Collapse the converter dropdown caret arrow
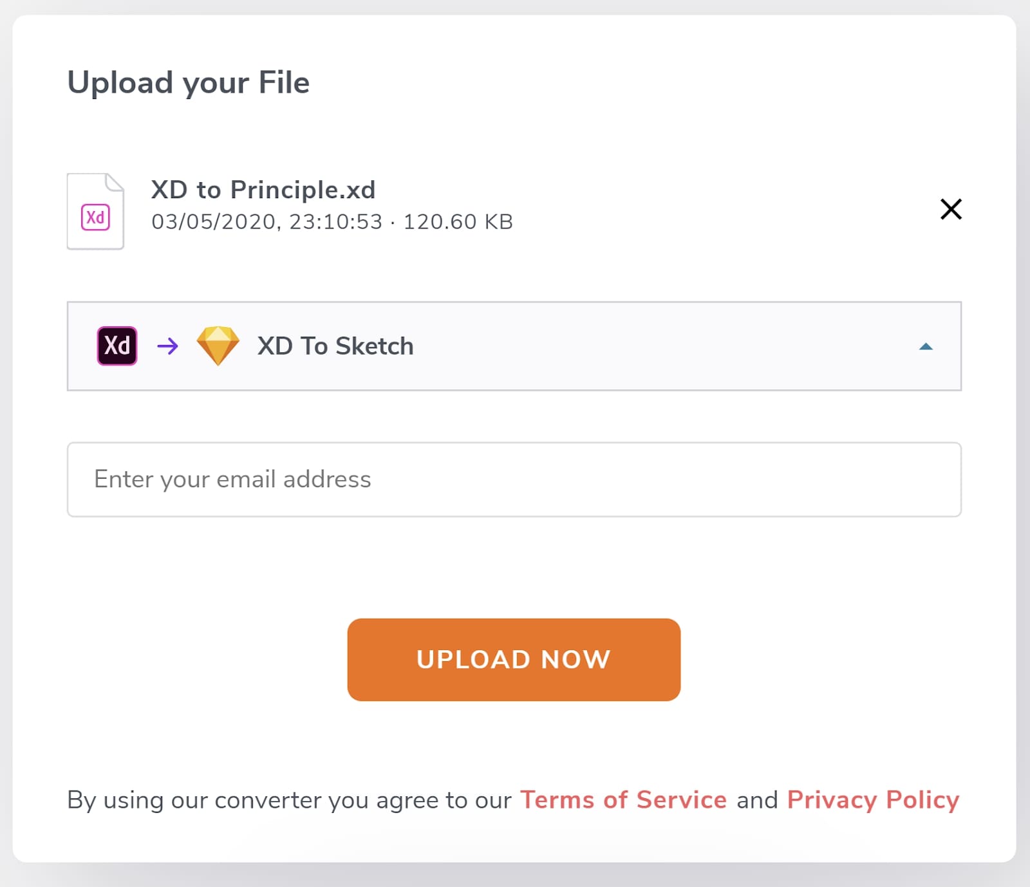The image size is (1030, 887). pyautogui.click(x=926, y=346)
